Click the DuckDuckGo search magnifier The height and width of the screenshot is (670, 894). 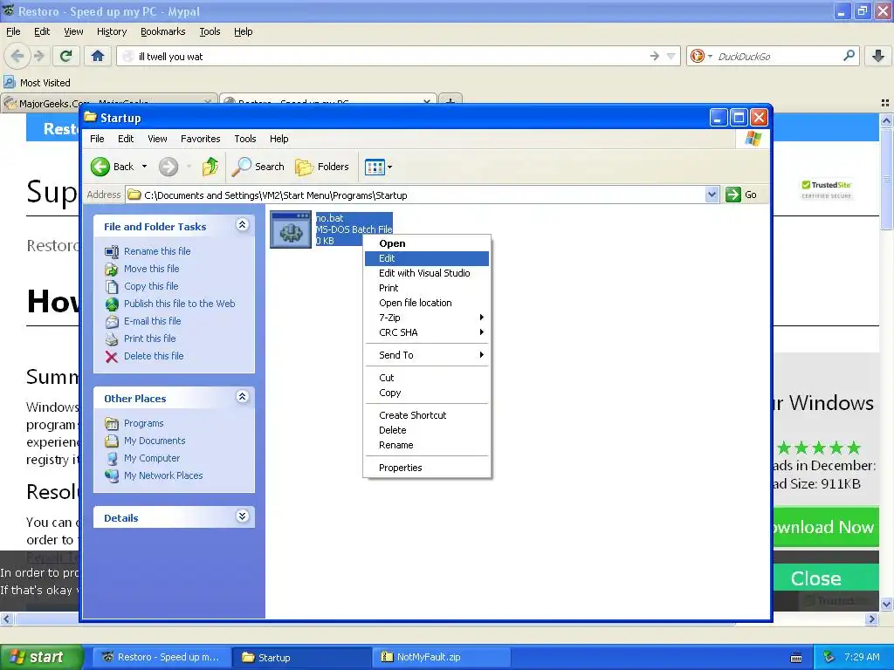[849, 56]
